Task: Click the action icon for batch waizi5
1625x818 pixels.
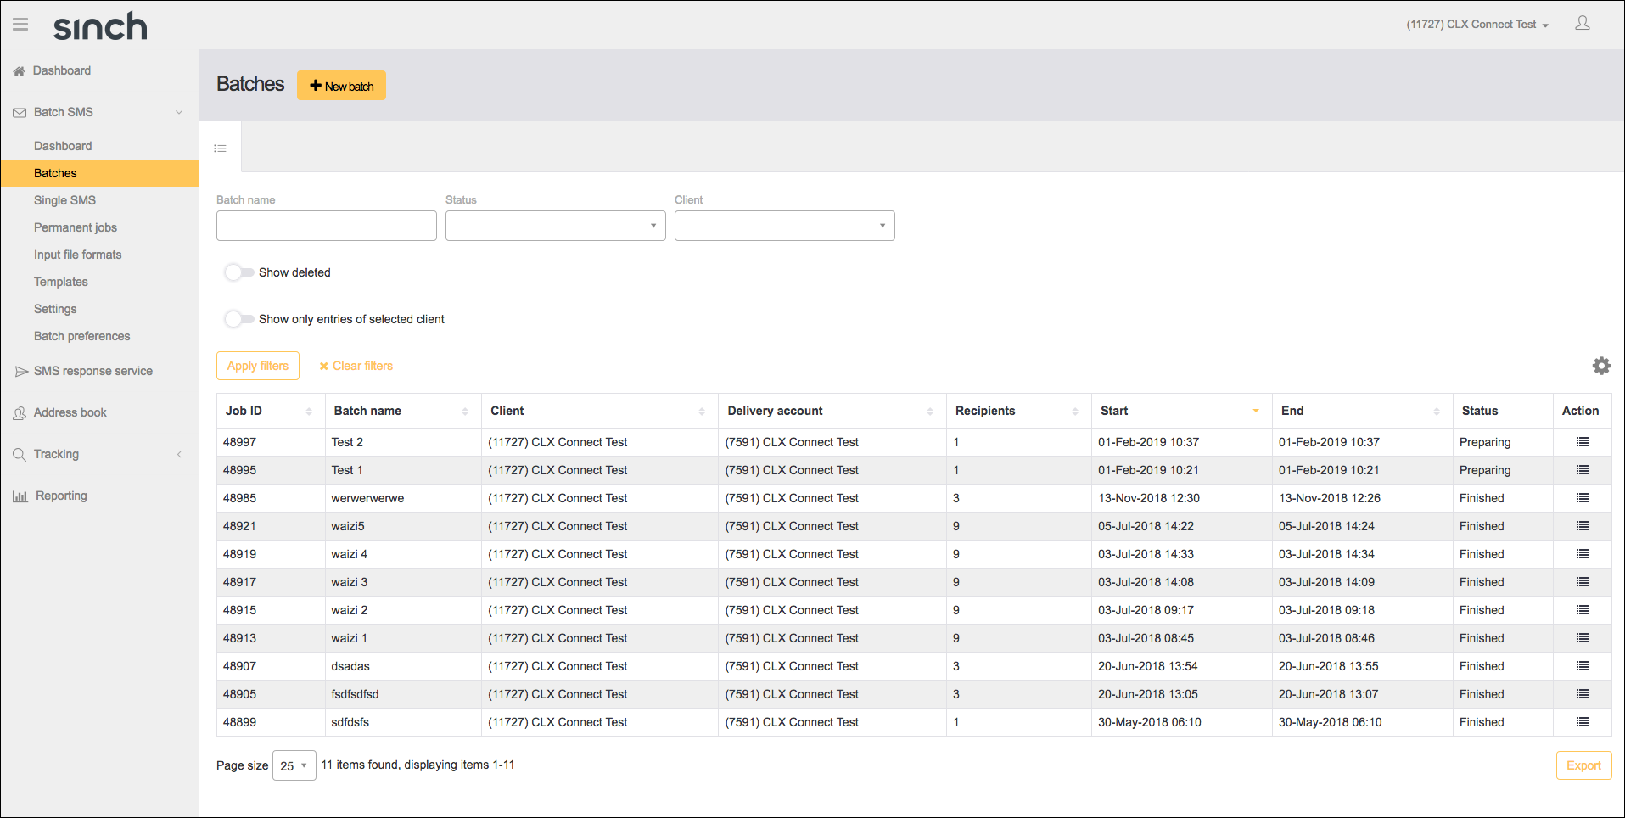Action: point(1582,526)
